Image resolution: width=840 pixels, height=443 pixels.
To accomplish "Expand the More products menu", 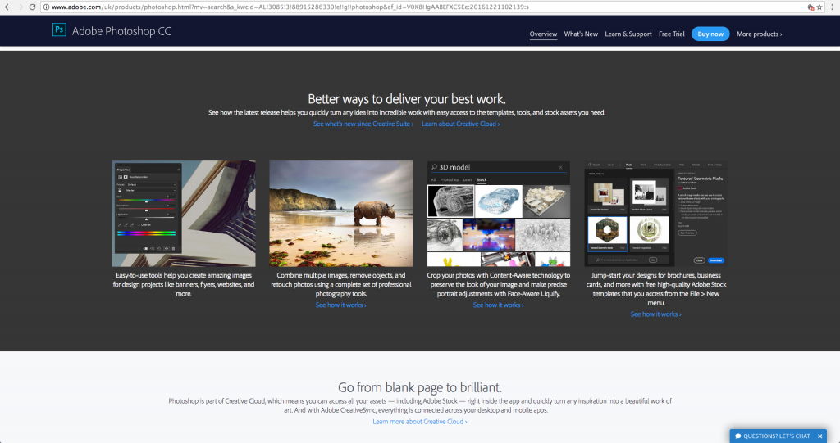I will tap(759, 34).
